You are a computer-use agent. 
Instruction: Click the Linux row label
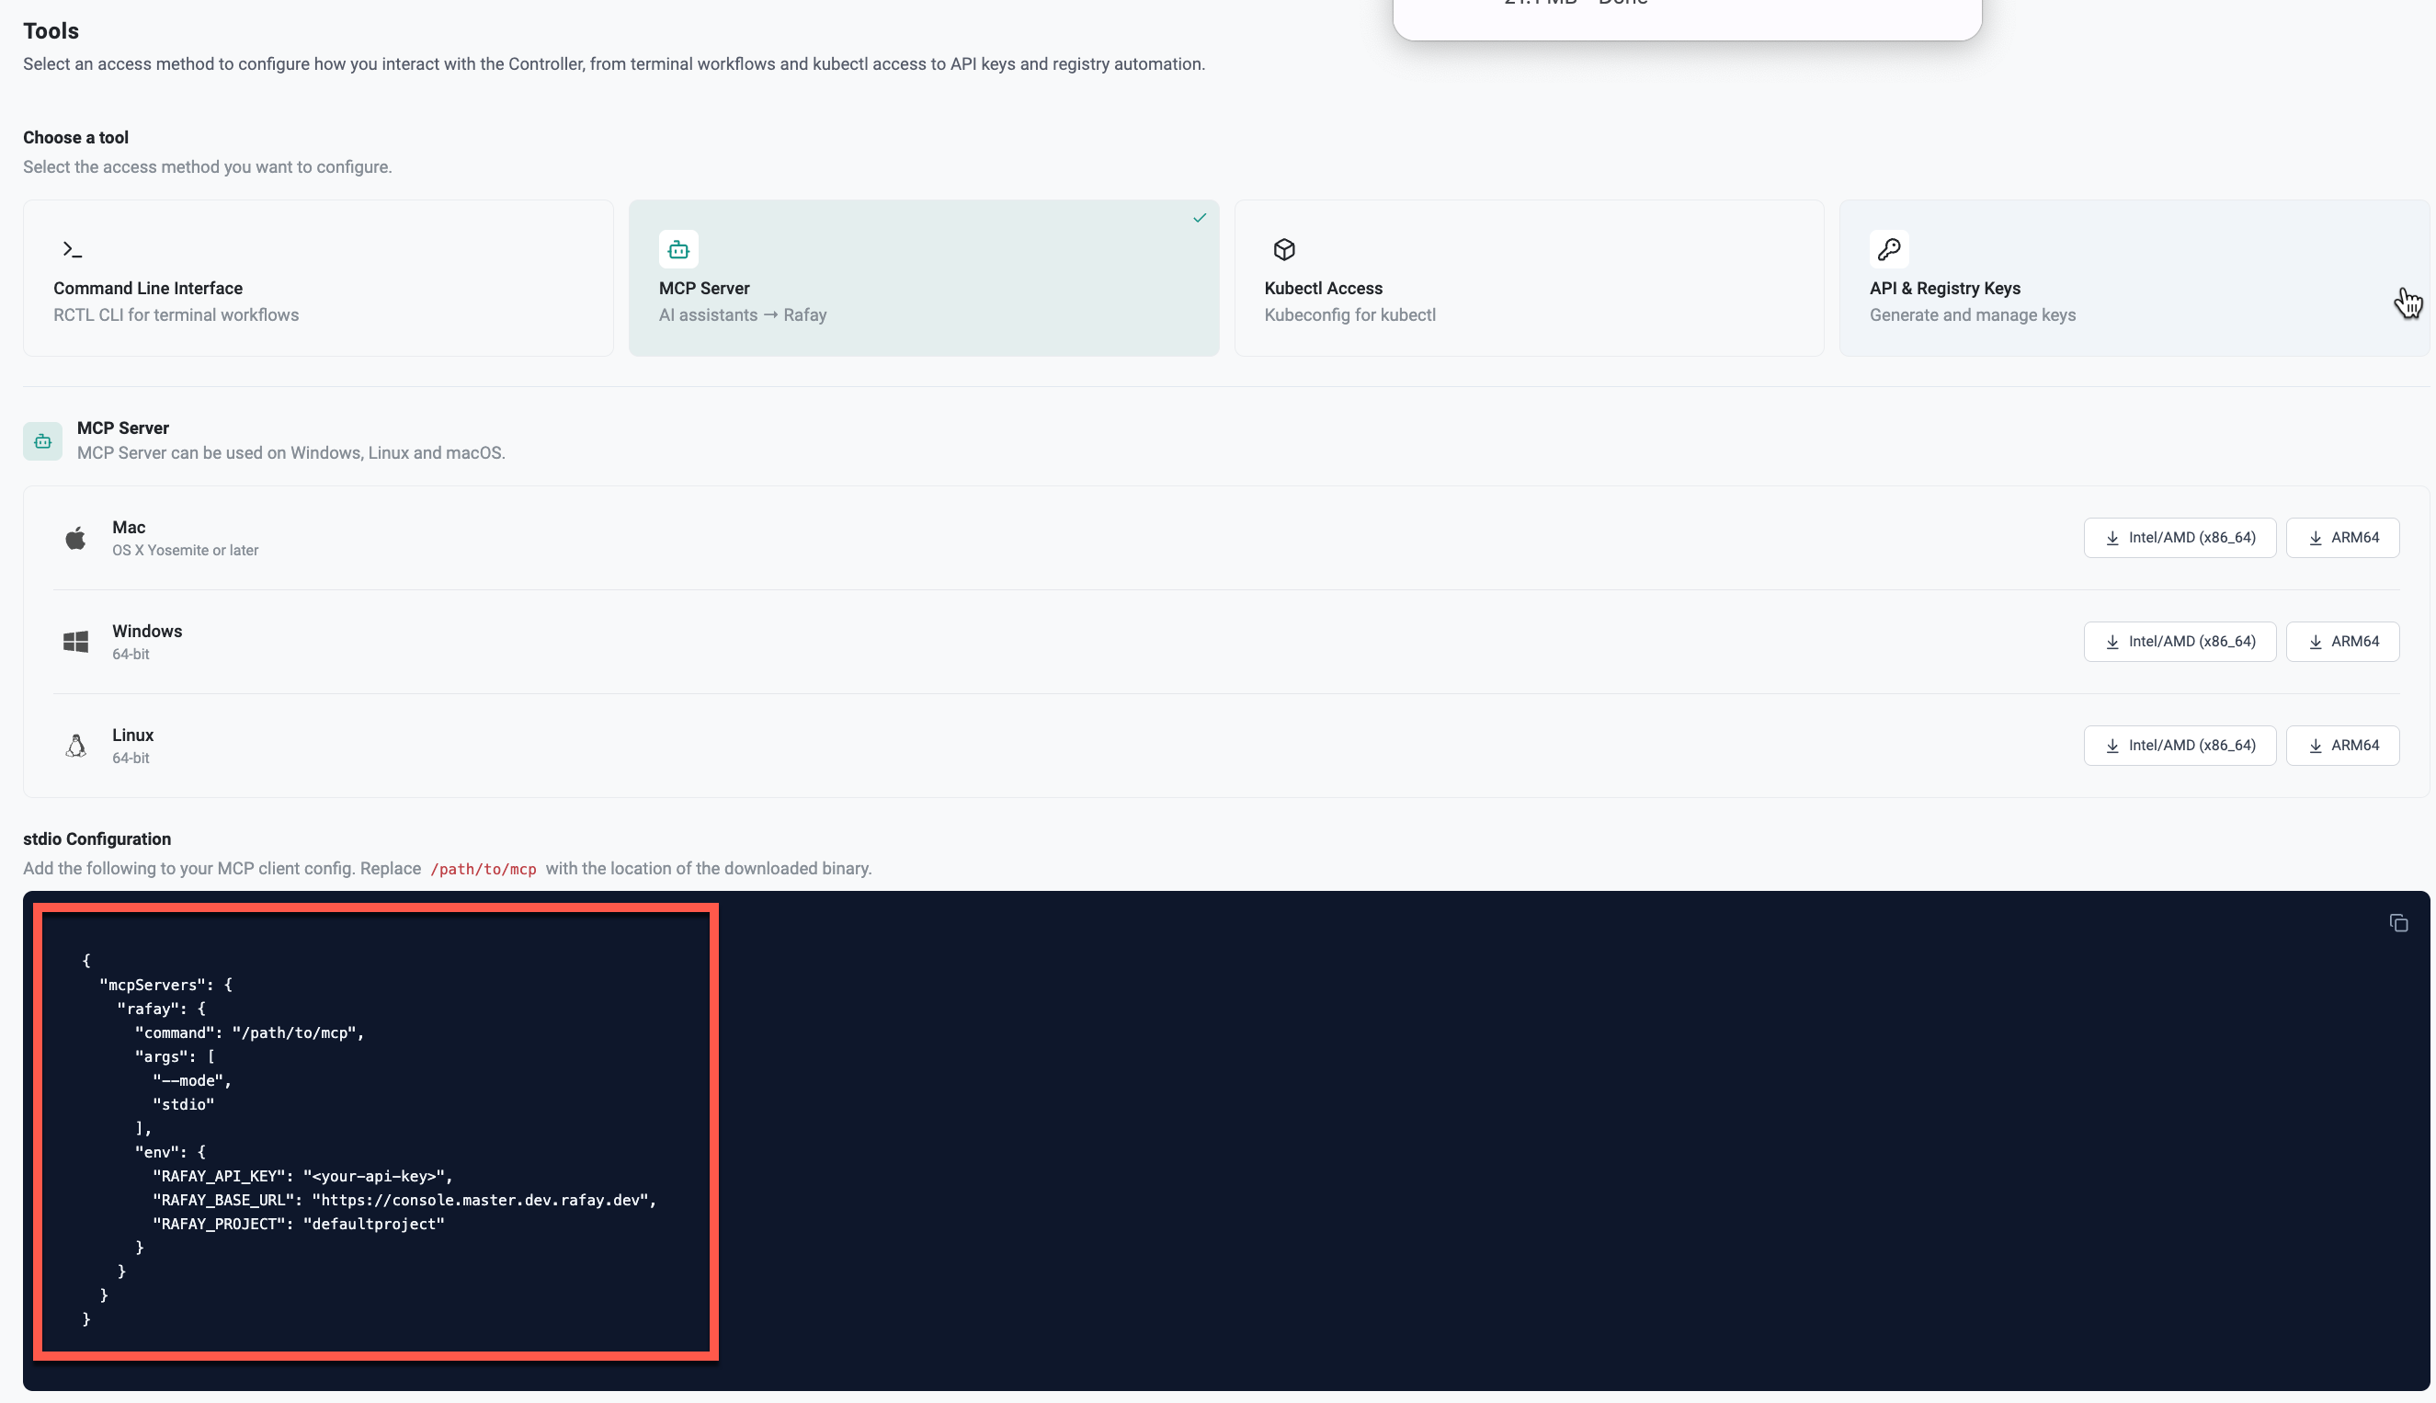[133, 736]
